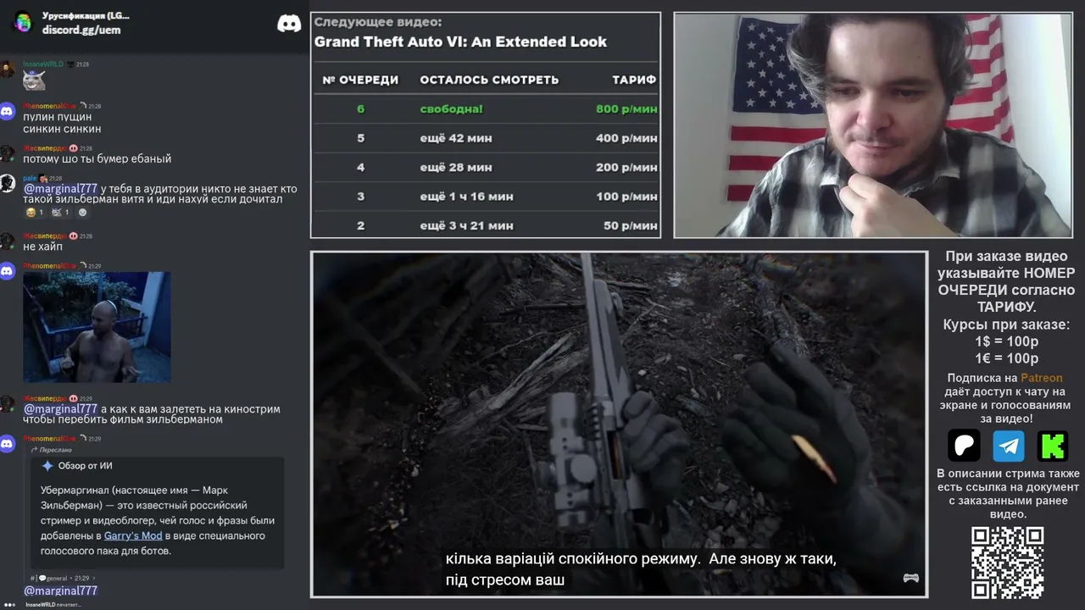Click the InsaneWRLD username

coord(43,64)
